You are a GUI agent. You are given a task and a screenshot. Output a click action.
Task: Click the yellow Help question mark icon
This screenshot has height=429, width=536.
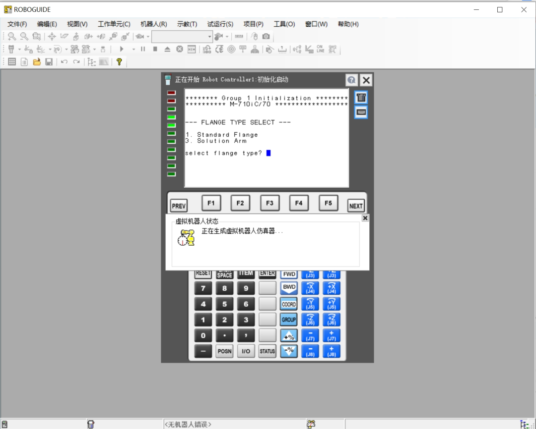point(118,61)
